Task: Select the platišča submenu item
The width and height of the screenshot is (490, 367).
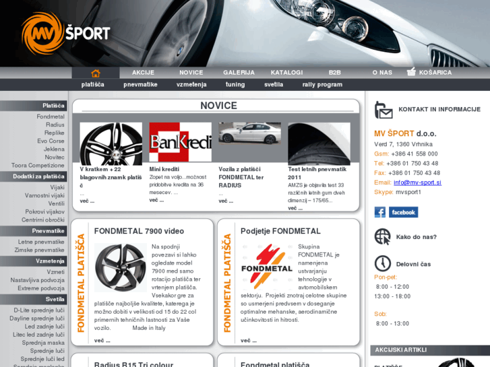Action: pyautogui.click(x=93, y=85)
